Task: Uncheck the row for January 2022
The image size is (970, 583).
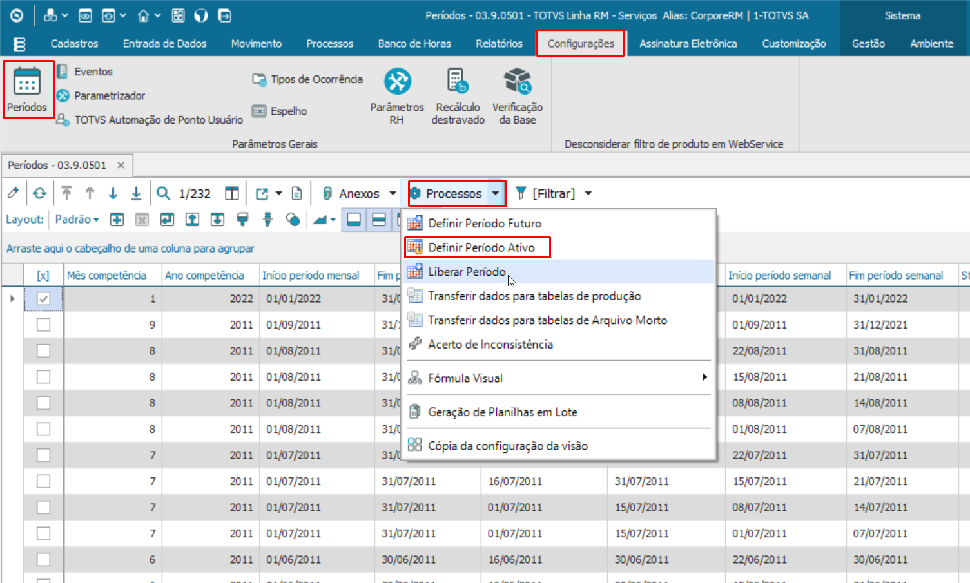Action: tap(43, 299)
